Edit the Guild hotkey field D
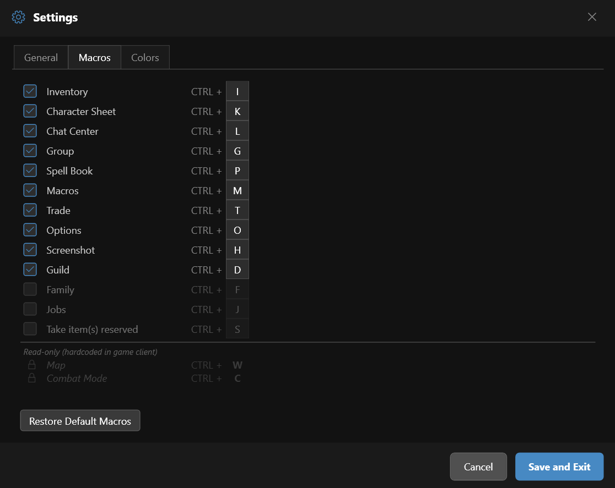Screen dimensions: 615x488 238,270
